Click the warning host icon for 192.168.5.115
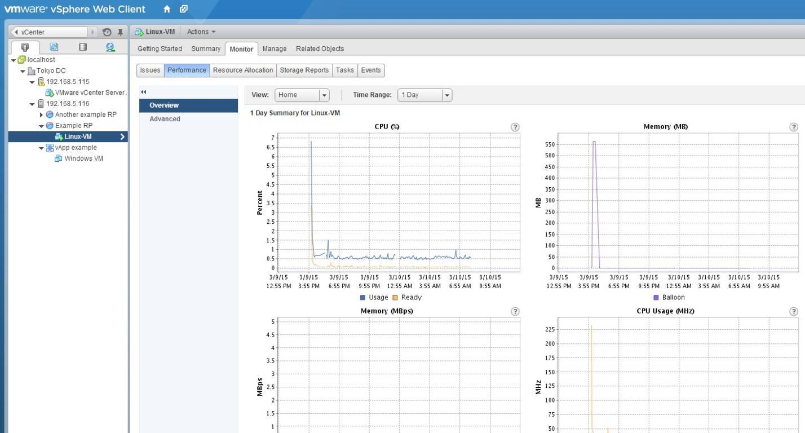This screenshot has width=805, height=433. click(41, 82)
